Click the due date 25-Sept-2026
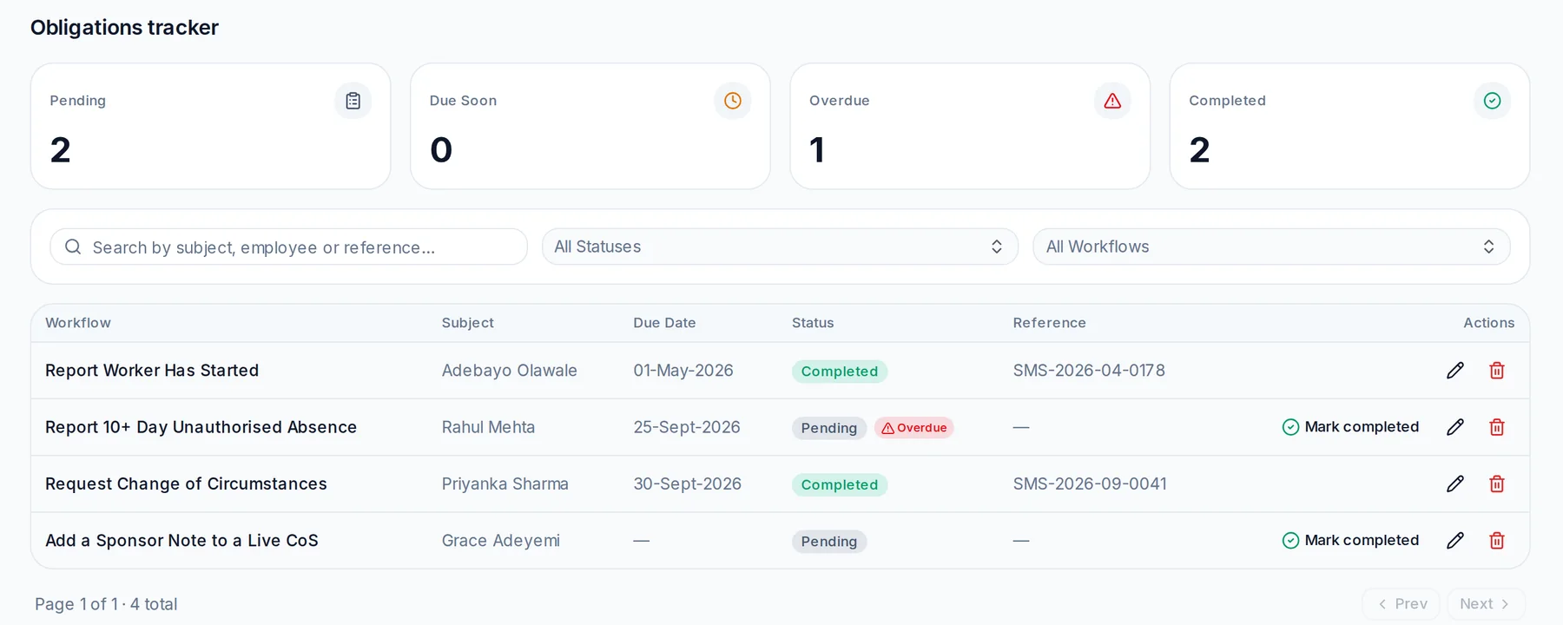 687,427
